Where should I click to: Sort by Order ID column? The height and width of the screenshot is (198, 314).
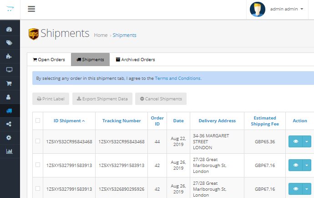[157, 121]
